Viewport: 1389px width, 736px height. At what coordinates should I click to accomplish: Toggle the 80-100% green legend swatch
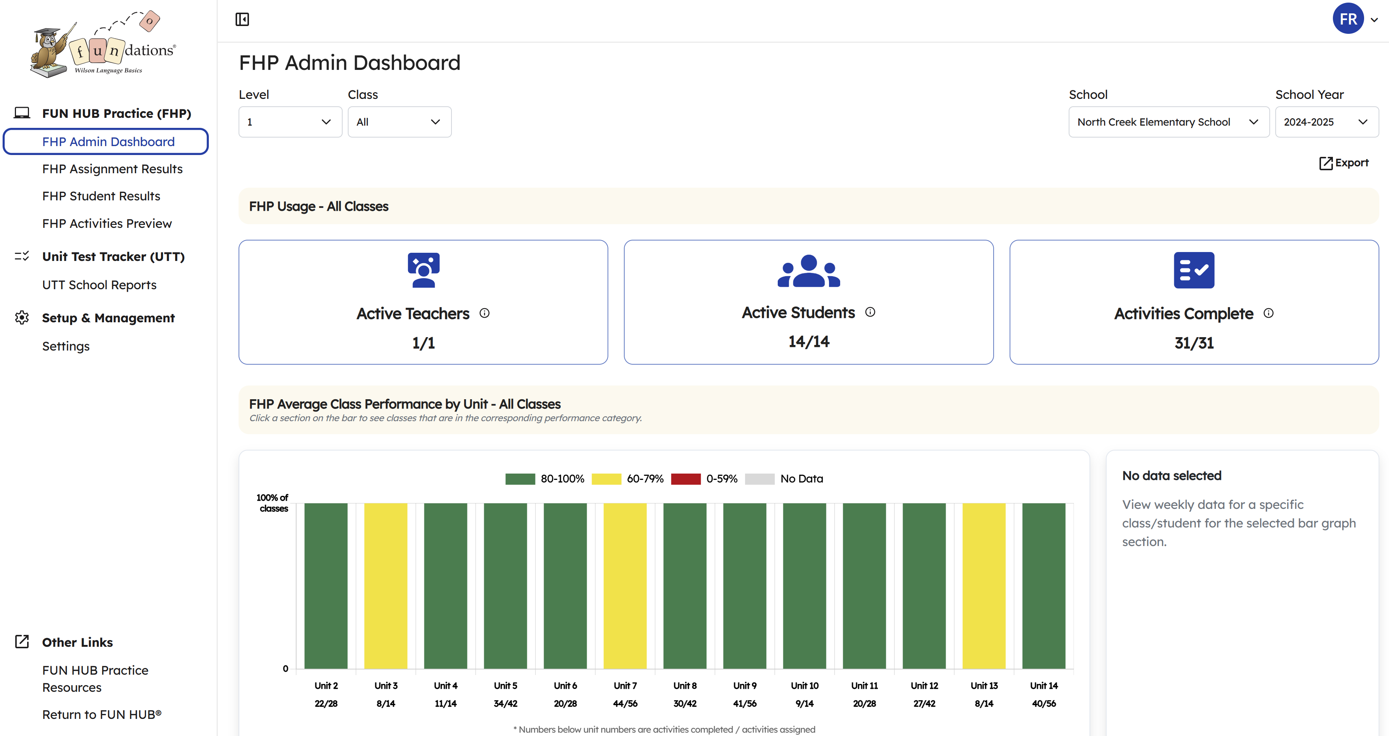click(x=520, y=479)
